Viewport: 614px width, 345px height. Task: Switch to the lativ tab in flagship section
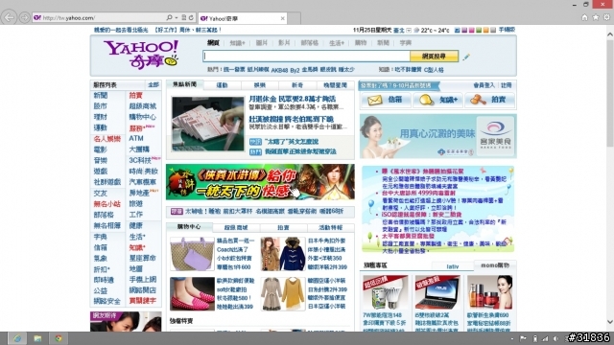click(x=453, y=266)
